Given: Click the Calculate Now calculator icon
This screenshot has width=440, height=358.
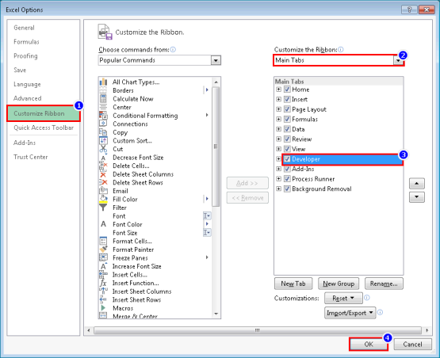Looking at the screenshot, I should click(x=103, y=99).
